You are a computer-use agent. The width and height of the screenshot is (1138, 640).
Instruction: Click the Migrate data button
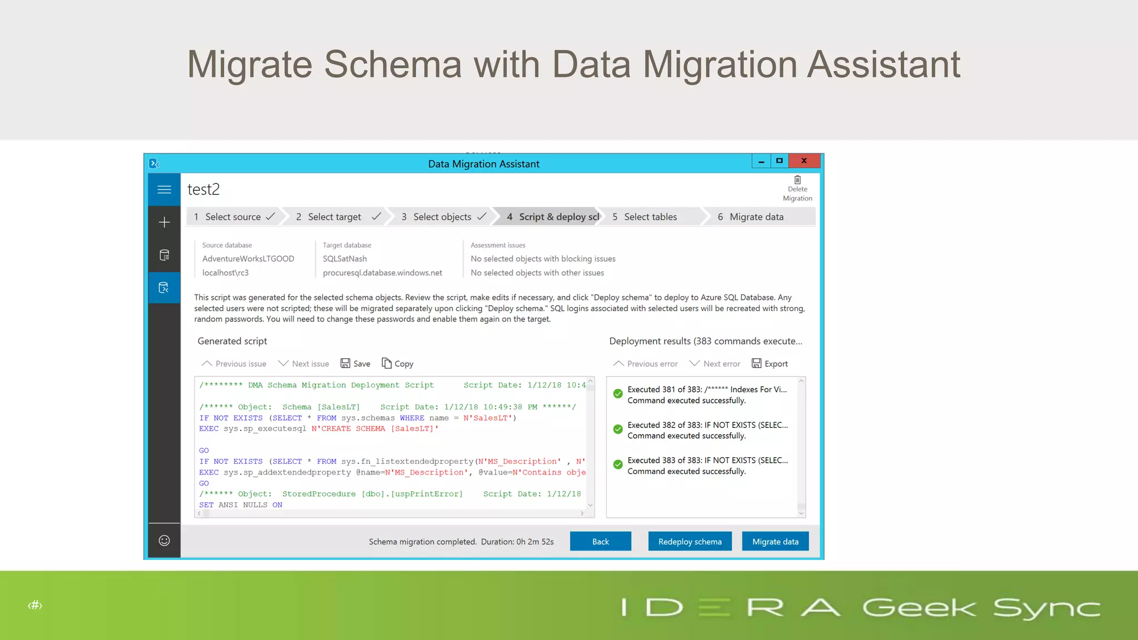coord(775,541)
